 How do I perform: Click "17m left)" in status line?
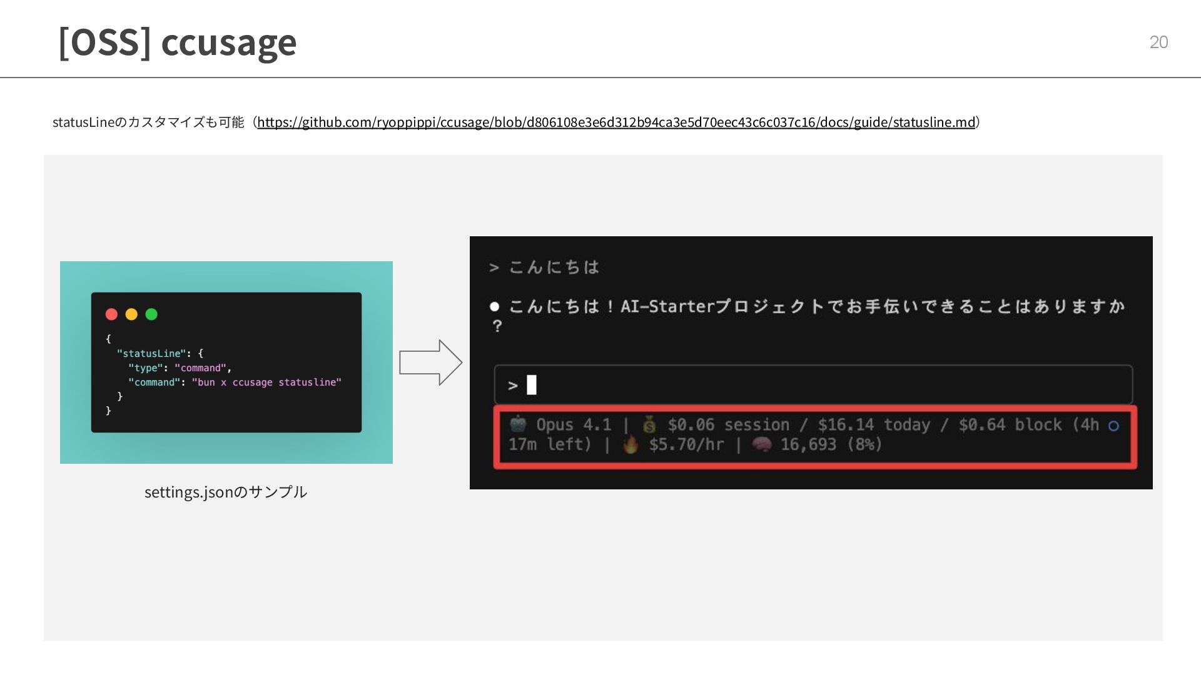click(550, 444)
